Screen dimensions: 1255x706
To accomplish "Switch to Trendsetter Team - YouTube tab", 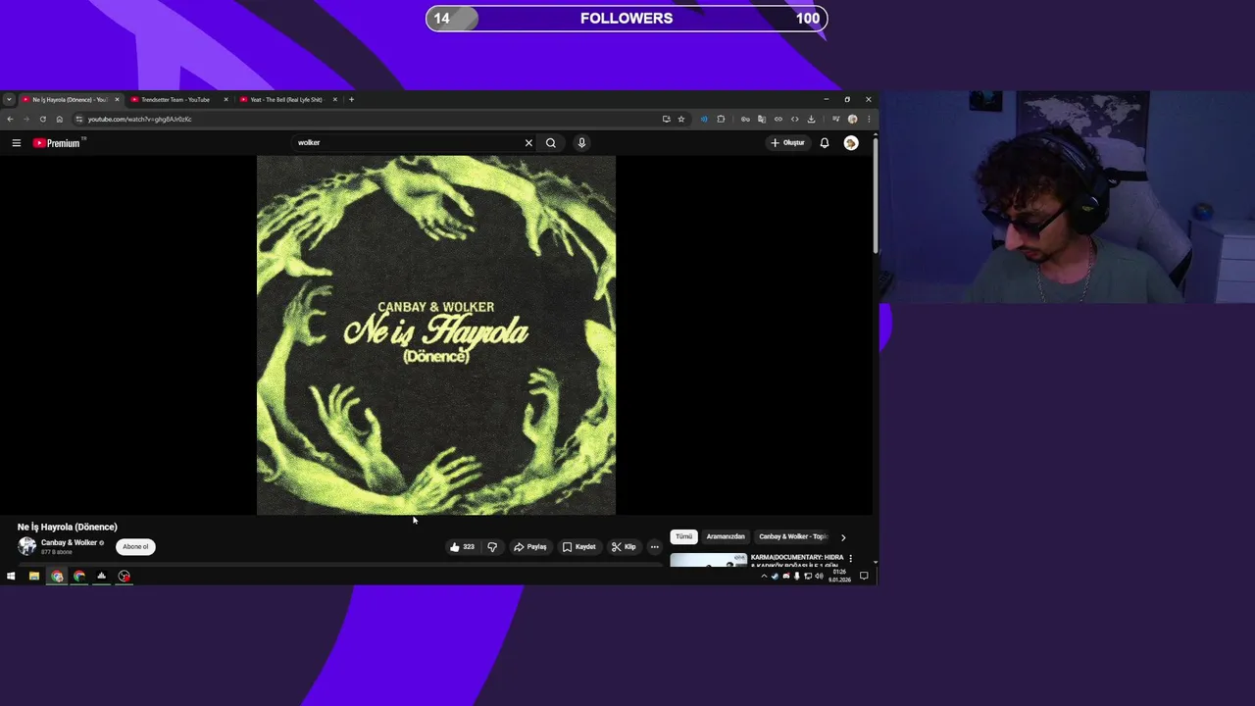I will click(176, 99).
